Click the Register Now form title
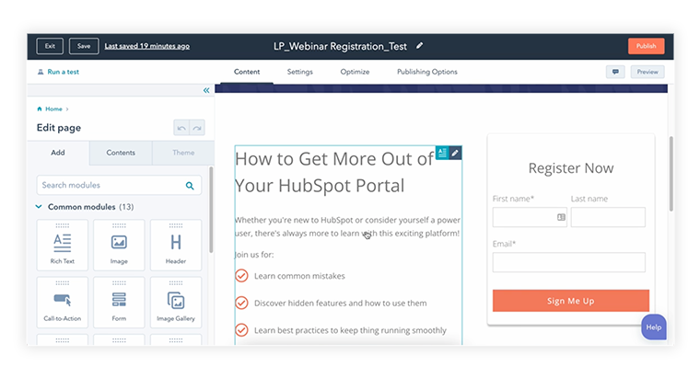Screen dimensions: 700x378 pos(570,168)
